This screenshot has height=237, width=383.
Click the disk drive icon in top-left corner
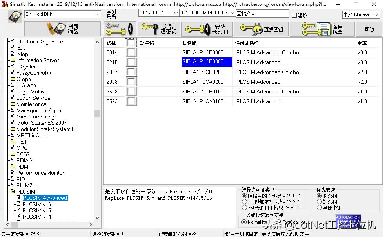[14, 16]
